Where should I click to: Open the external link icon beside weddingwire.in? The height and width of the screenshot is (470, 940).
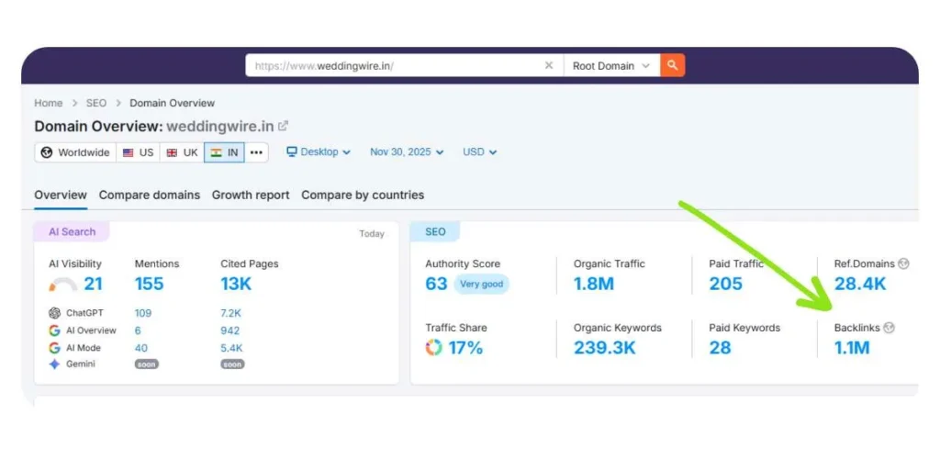tap(284, 126)
